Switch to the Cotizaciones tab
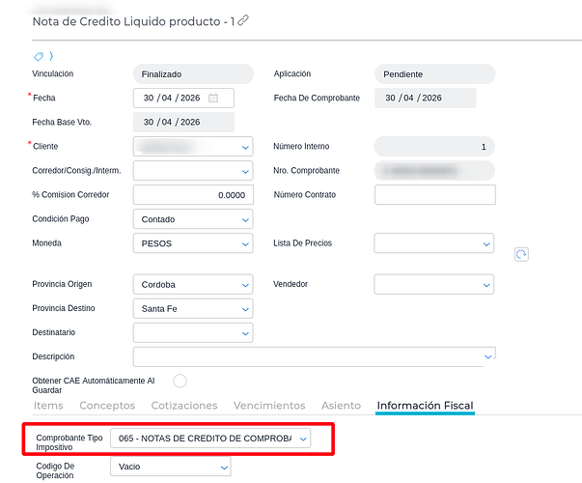The image size is (582, 483). [184, 406]
